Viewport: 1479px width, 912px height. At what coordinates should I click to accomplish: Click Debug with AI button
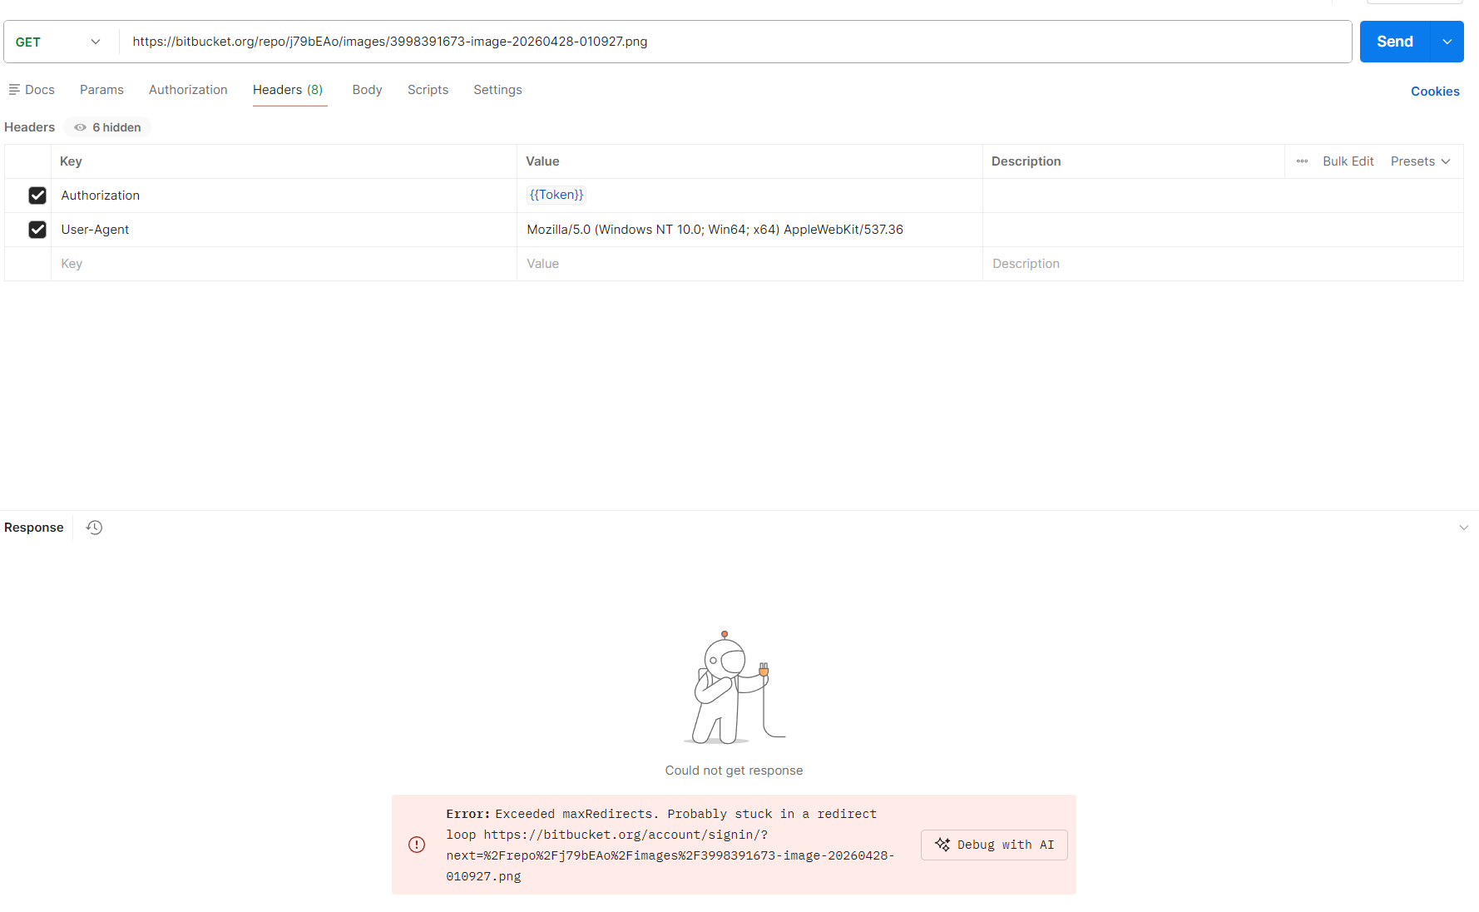point(994,845)
